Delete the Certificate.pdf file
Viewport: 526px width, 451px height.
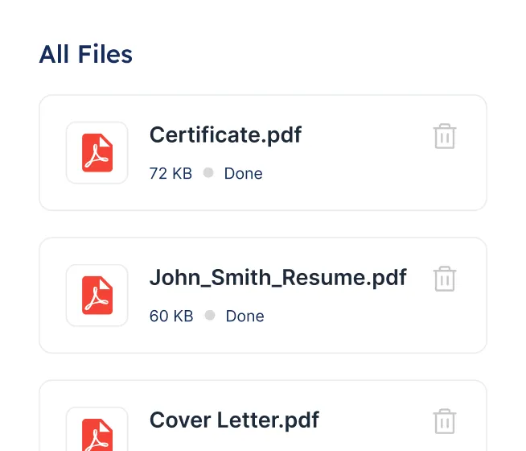click(x=445, y=136)
